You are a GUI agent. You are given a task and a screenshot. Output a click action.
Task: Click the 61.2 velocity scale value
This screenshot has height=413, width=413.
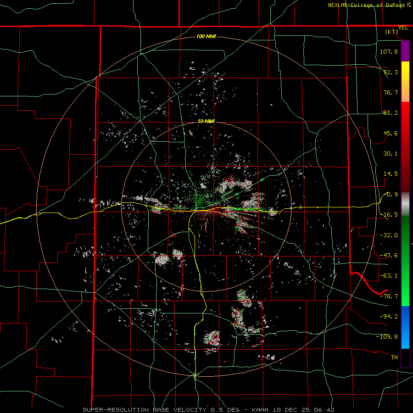click(391, 113)
